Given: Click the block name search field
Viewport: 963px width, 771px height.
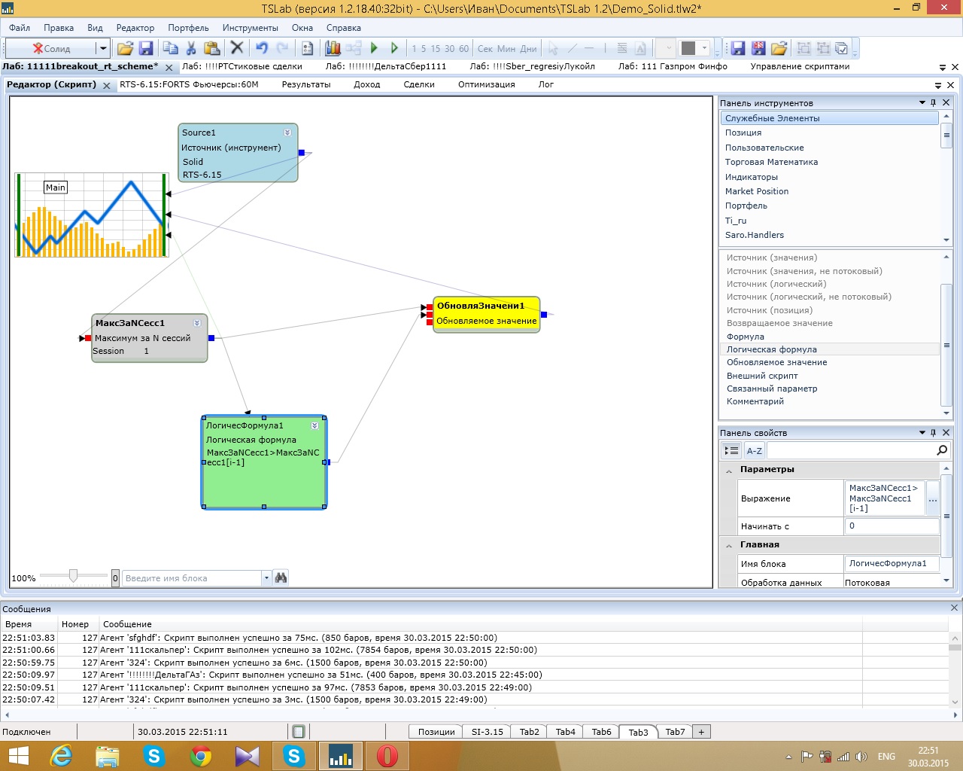Looking at the screenshot, I should pos(192,578).
